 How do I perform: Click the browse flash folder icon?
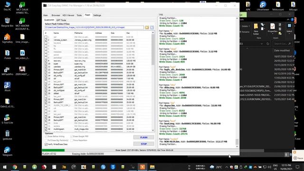point(147,28)
